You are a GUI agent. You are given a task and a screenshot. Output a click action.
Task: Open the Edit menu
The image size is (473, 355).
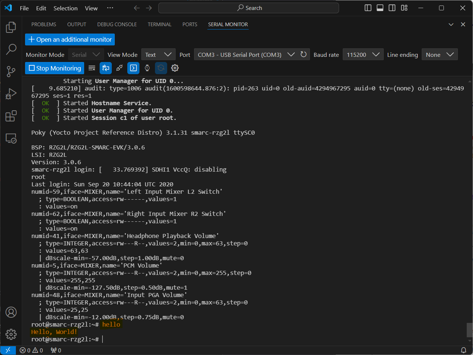(x=41, y=8)
